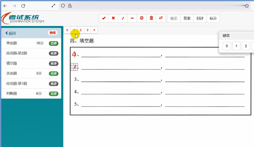The height and width of the screenshot is (147, 254).
Task: Click the 校正 button
Action: (x=174, y=18)
